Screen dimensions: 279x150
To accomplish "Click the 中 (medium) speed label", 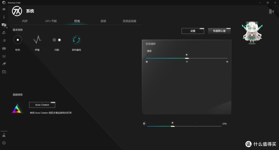I will coord(187,62).
